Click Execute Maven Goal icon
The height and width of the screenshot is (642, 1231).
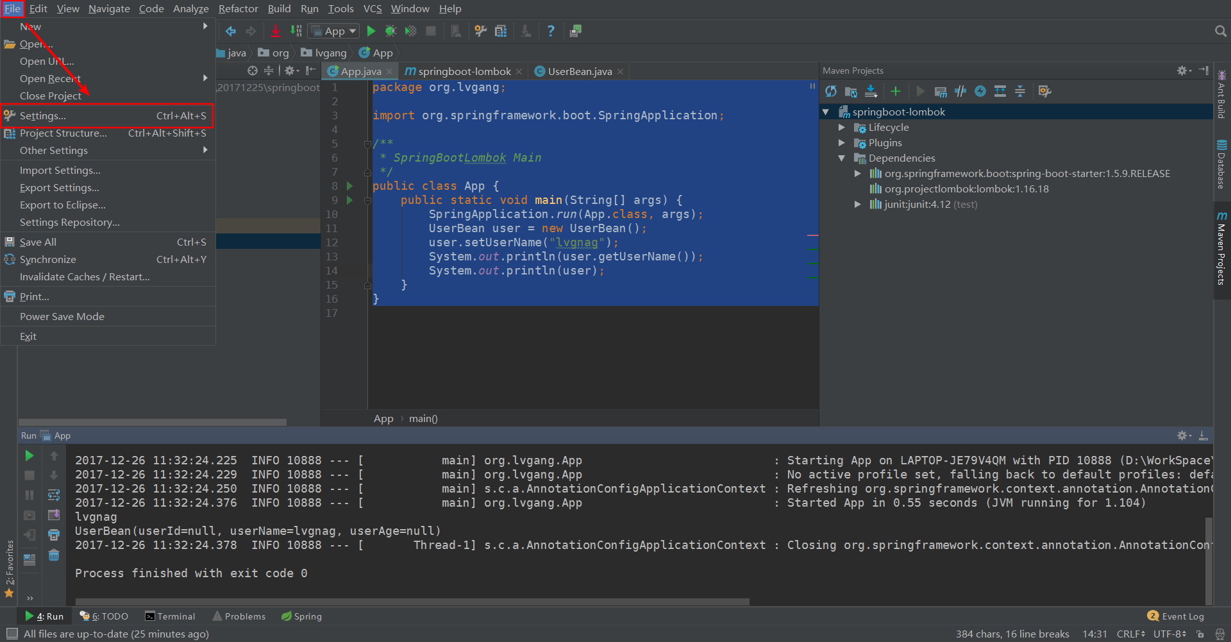[x=941, y=91]
